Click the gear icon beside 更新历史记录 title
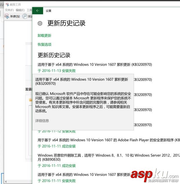Image resolution: width=180 pixels, height=184 pixels. tap(40, 23)
